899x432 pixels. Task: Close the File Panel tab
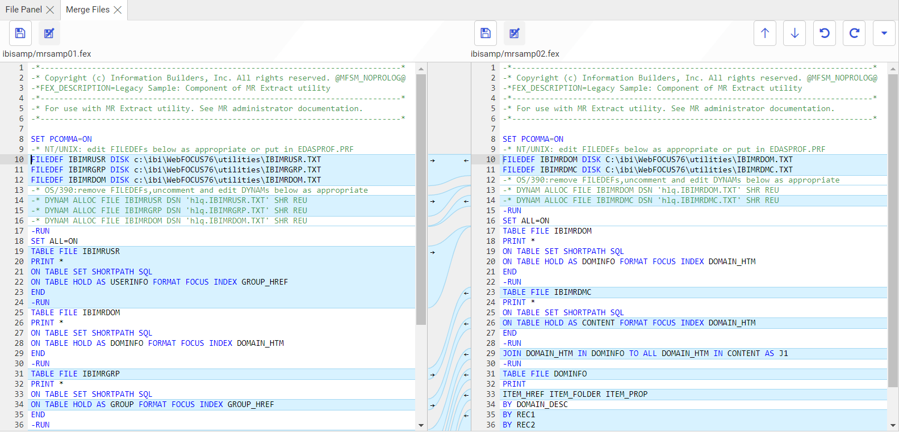click(x=50, y=10)
